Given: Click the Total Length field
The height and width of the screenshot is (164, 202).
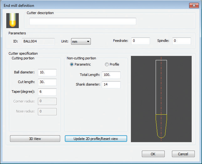Looking at the screenshot, I should coord(111,75).
